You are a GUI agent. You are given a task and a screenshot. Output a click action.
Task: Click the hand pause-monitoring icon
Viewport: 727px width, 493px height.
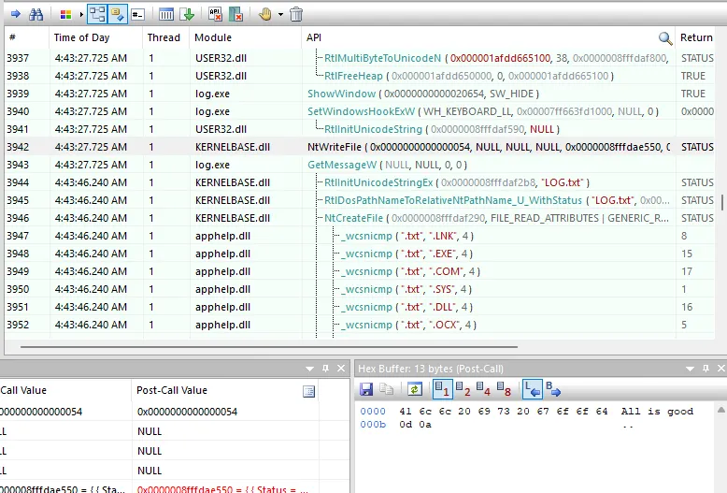coord(265,14)
